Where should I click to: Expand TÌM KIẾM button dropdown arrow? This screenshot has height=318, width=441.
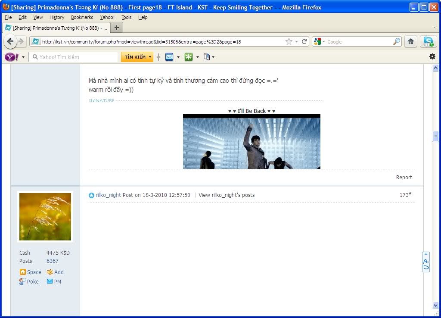pos(150,57)
